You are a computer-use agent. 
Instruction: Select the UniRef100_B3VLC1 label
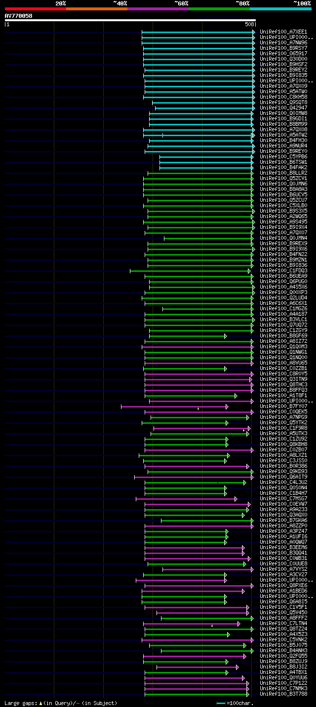284,319
